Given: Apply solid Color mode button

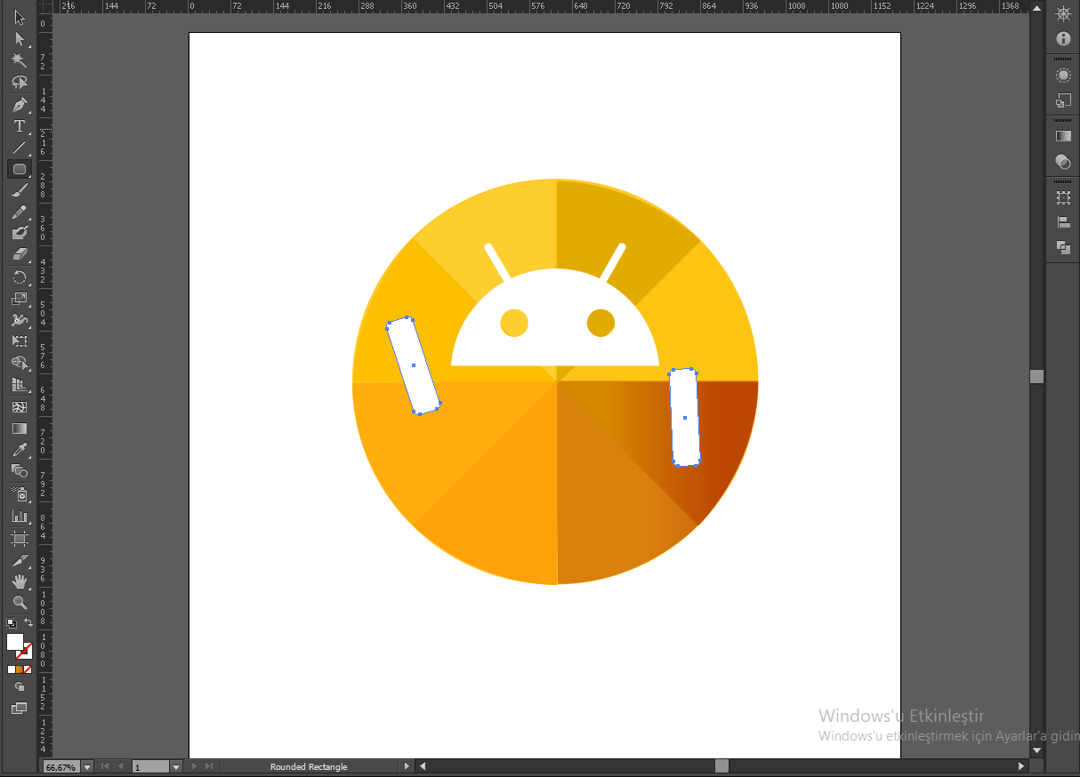Looking at the screenshot, I should [12, 669].
